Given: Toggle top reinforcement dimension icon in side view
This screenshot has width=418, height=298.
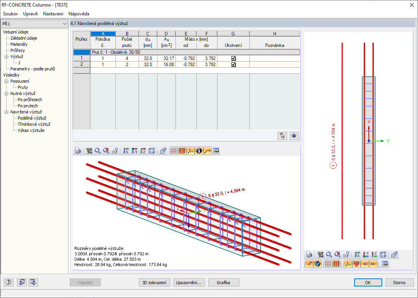Looking at the screenshot, I should [356, 264].
